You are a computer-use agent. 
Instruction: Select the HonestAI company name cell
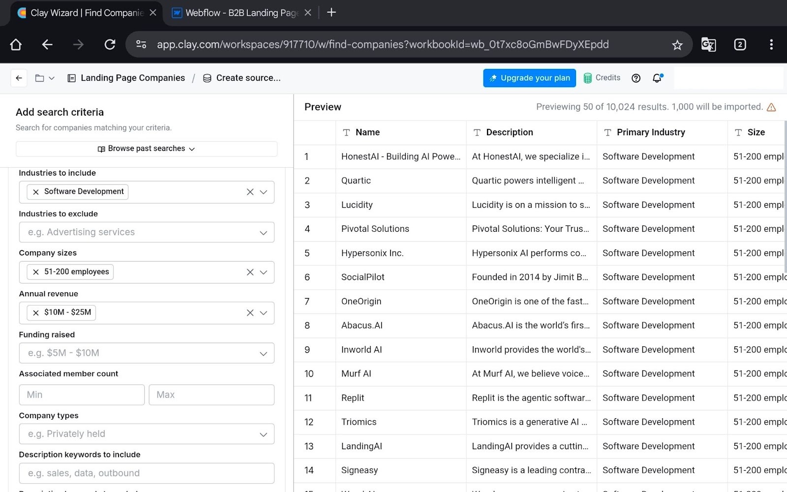[401, 156]
